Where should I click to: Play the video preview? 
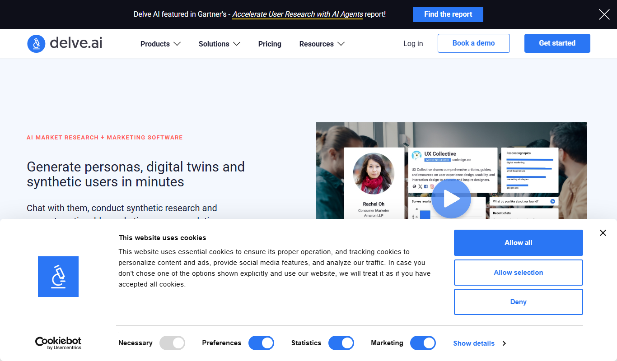451,199
